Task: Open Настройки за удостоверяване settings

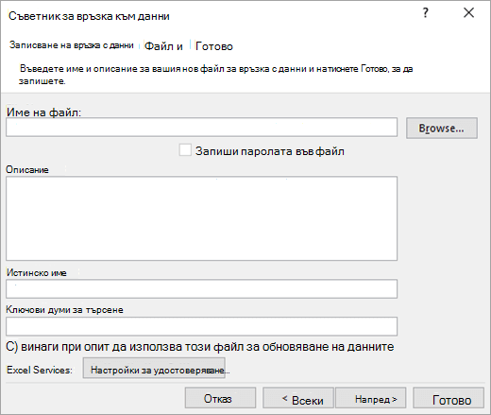Action: pyautogui.click(x=154, y=368)
